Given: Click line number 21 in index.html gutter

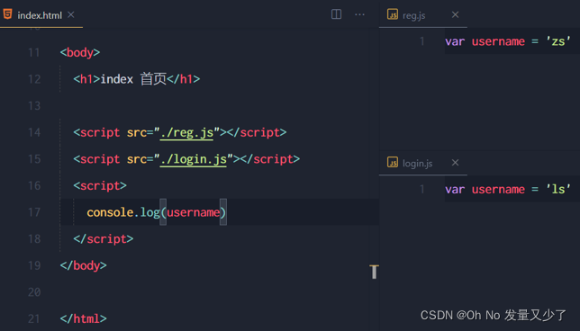Looking at the screenshot, I should [x=34, y=318].
